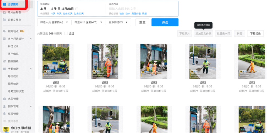This screenshot has height=133, width=267.
Task: Open the 筛选水印 全部(4个) dropdown
Action: [88, 22]
